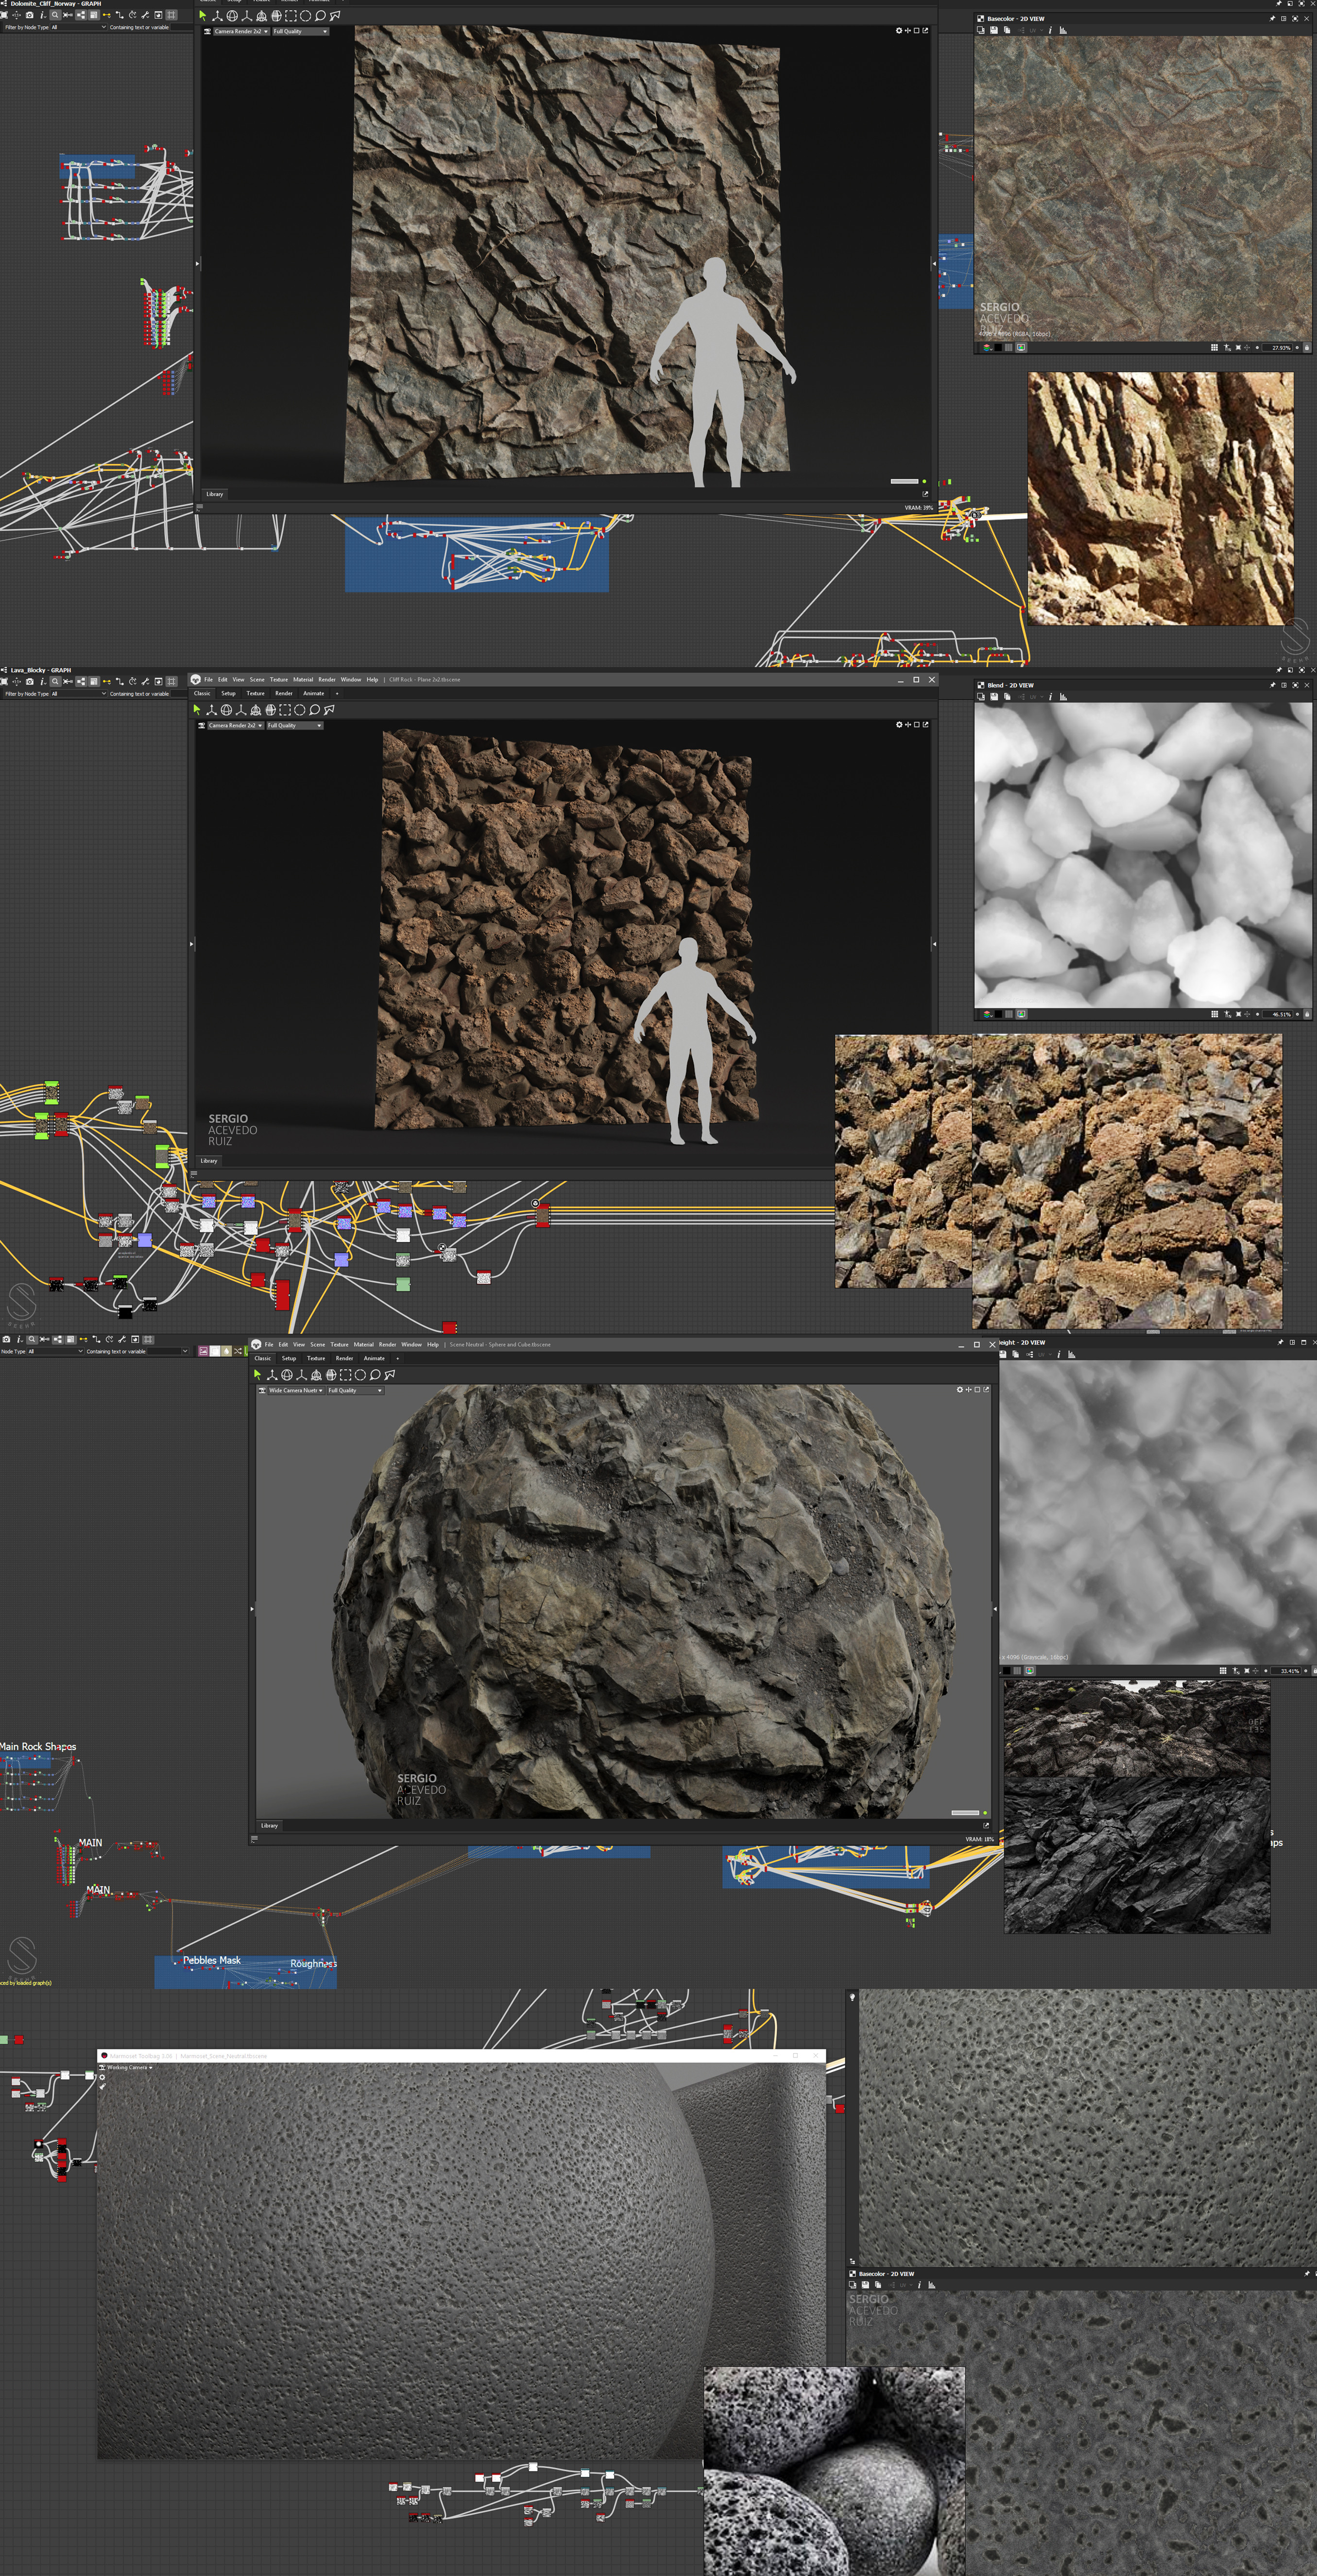Select the circle selection tool in Cliff Rock window
Viewport: 1317px width, 2576px height.
300,710
